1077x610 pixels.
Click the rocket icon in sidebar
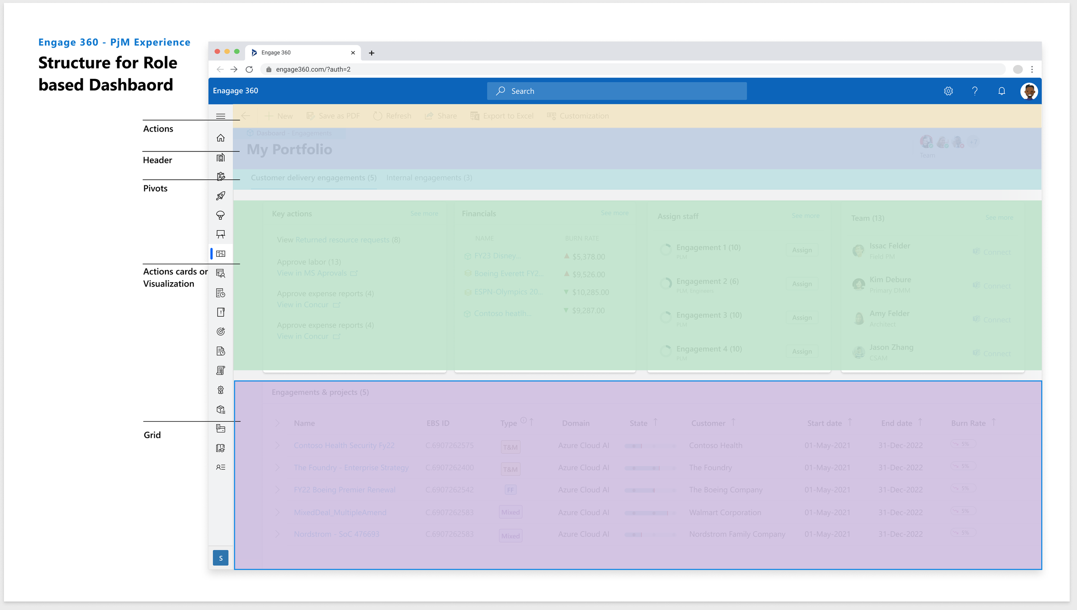coord(221,196)
